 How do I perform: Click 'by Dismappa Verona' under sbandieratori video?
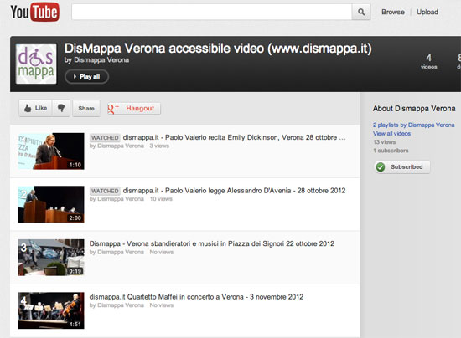[x=117, y=252]
